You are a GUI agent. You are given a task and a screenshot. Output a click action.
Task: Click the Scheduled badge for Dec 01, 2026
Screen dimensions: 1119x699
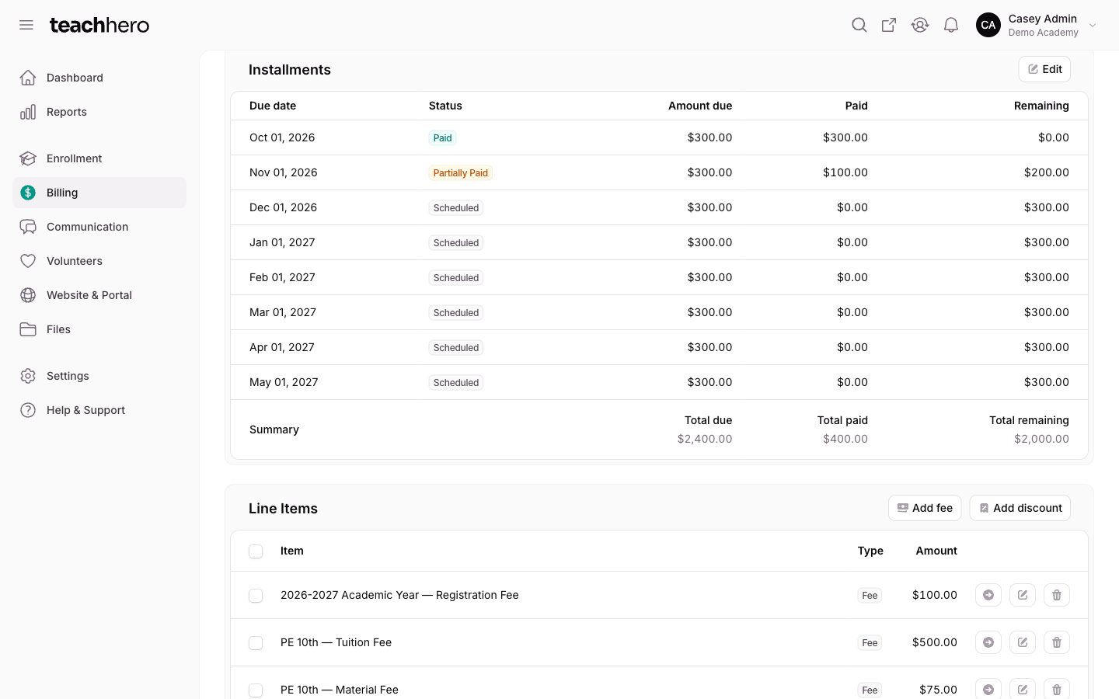click(x=456, y=208)
